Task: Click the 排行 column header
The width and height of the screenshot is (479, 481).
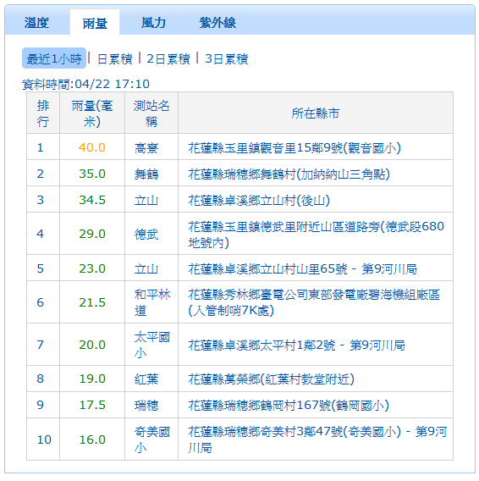Action: point(43,113)
